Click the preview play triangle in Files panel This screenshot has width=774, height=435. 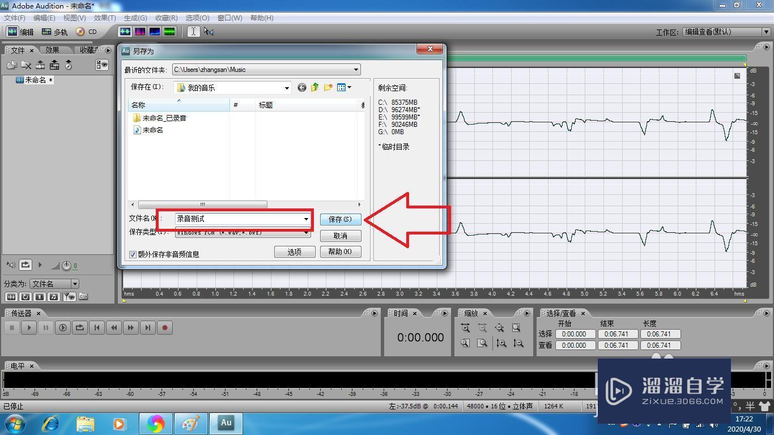coord(40,265)
